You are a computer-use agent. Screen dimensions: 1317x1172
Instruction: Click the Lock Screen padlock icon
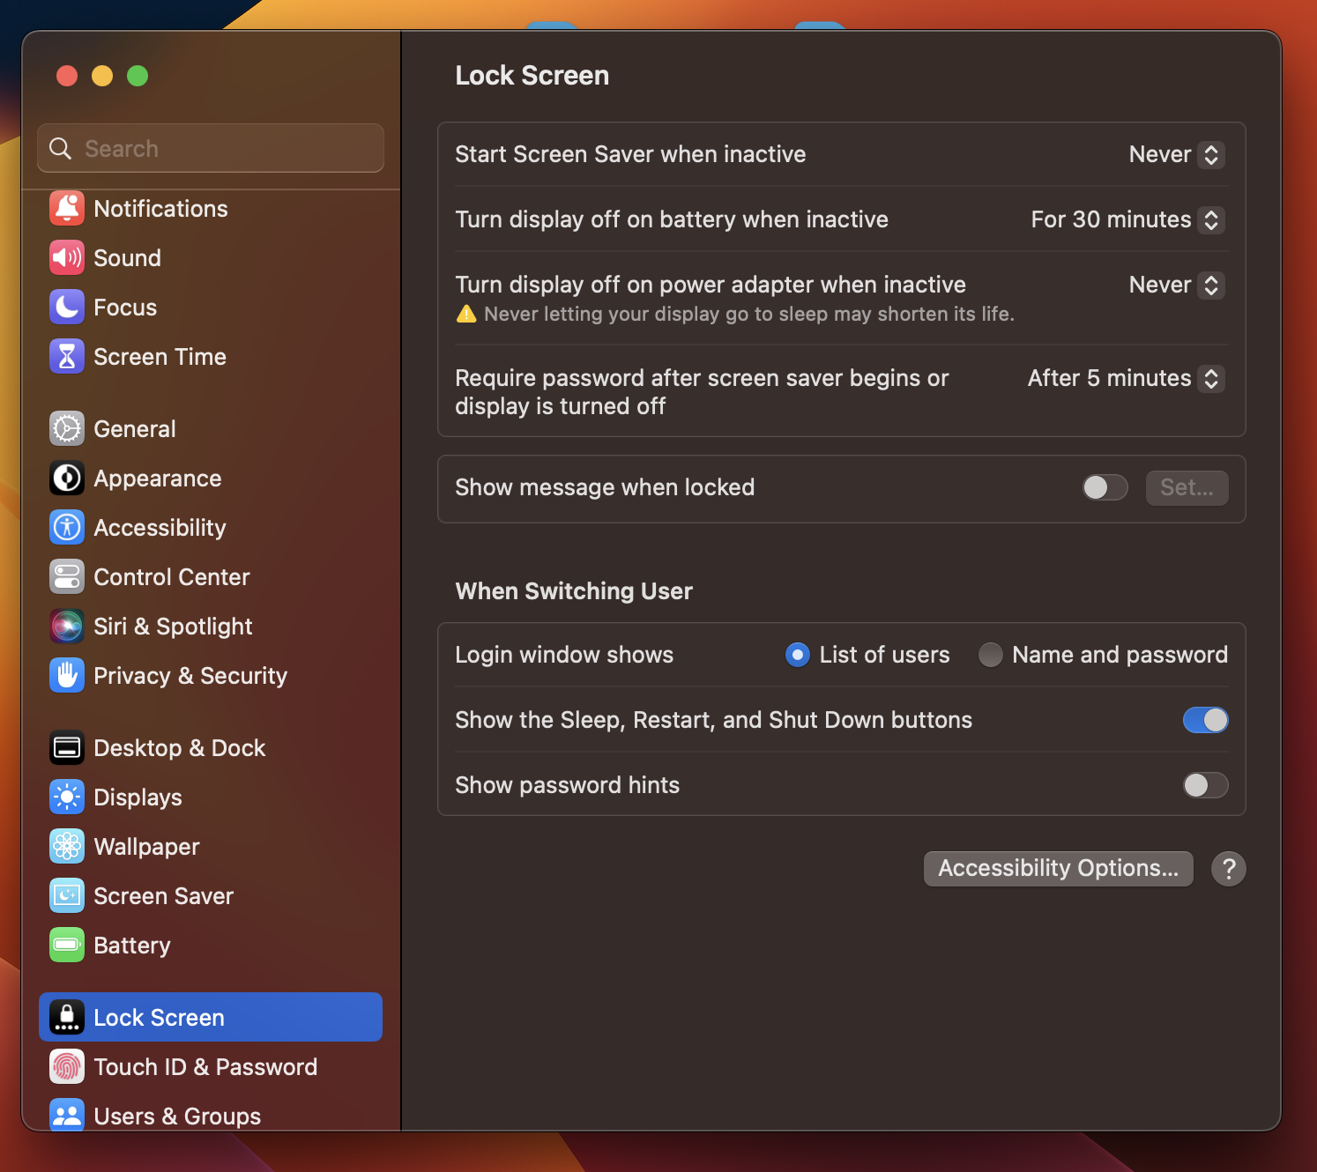pyautogui.click(x=67, y=1018)
